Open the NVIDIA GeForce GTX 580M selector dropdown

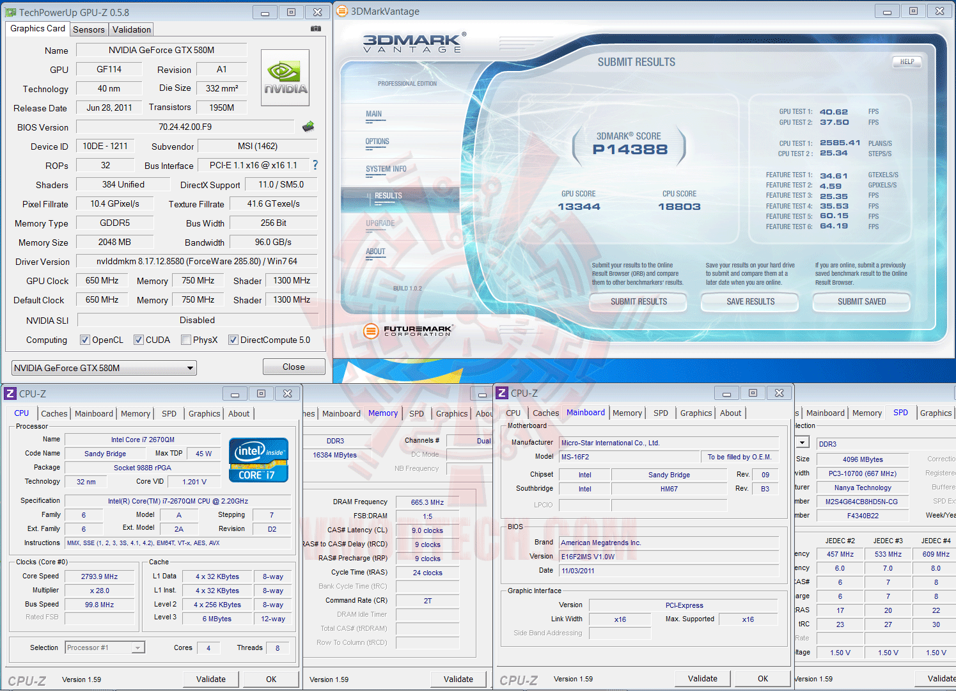[x=104, y=368]
